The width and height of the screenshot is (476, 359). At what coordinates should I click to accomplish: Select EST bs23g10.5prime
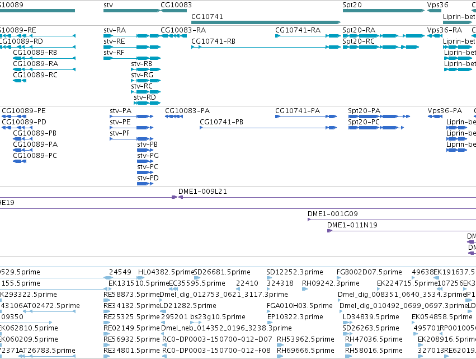pos(218,317)
